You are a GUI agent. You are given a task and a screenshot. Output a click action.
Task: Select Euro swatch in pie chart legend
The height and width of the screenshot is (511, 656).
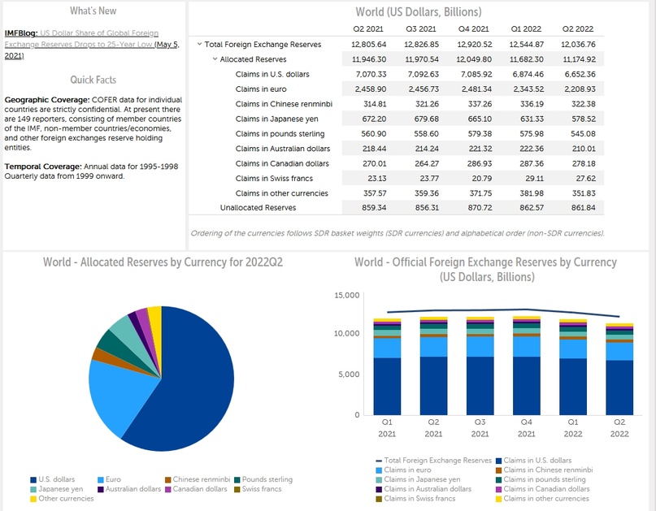coord(101,480)
